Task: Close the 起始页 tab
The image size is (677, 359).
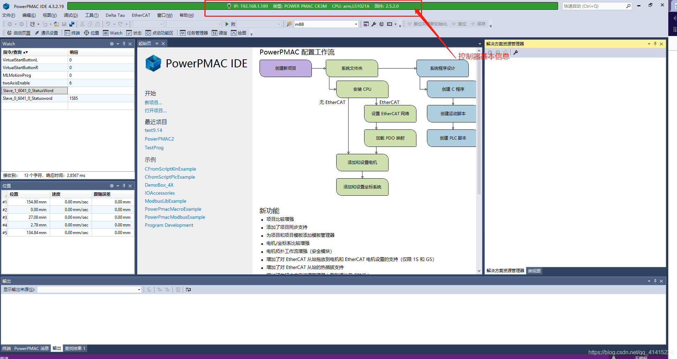Action: click(x=163, y=44)
